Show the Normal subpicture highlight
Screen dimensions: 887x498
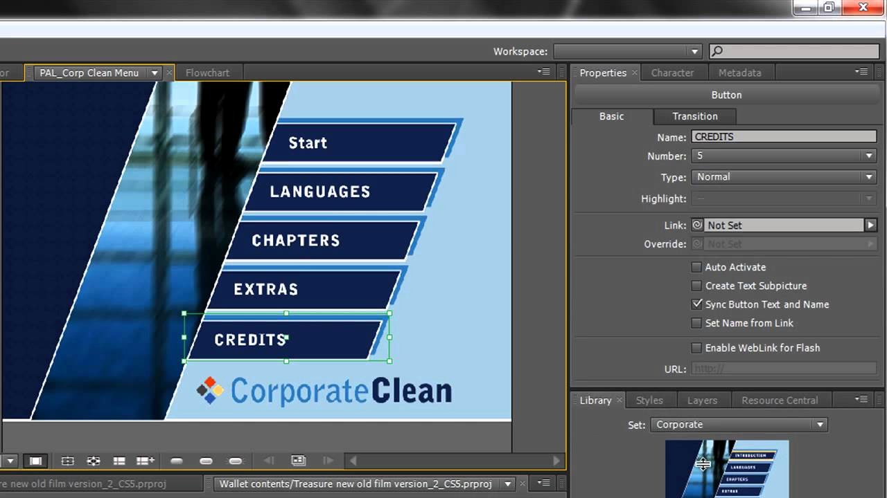(177, 461)
